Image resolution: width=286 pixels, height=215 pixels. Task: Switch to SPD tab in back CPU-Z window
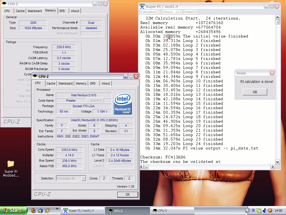(x=62, y=11)
